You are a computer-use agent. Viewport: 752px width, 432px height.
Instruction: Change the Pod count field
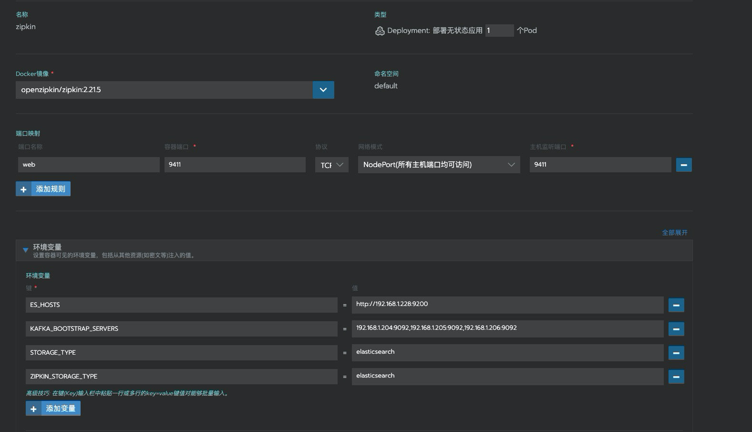[x=499, y=31]
